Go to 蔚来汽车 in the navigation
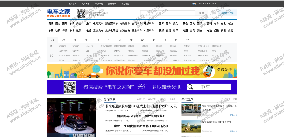The width and height of the screenshot is (284, 137). click(x=137, y=31)
